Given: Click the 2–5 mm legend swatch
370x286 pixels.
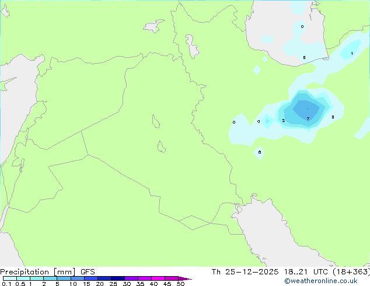Looking at the screenshot, I should 50,278.
